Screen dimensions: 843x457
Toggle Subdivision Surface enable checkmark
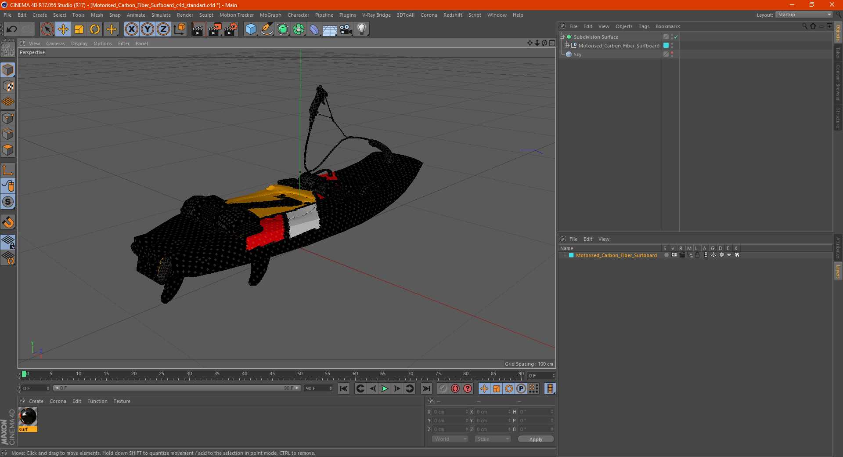pos(676,37)
